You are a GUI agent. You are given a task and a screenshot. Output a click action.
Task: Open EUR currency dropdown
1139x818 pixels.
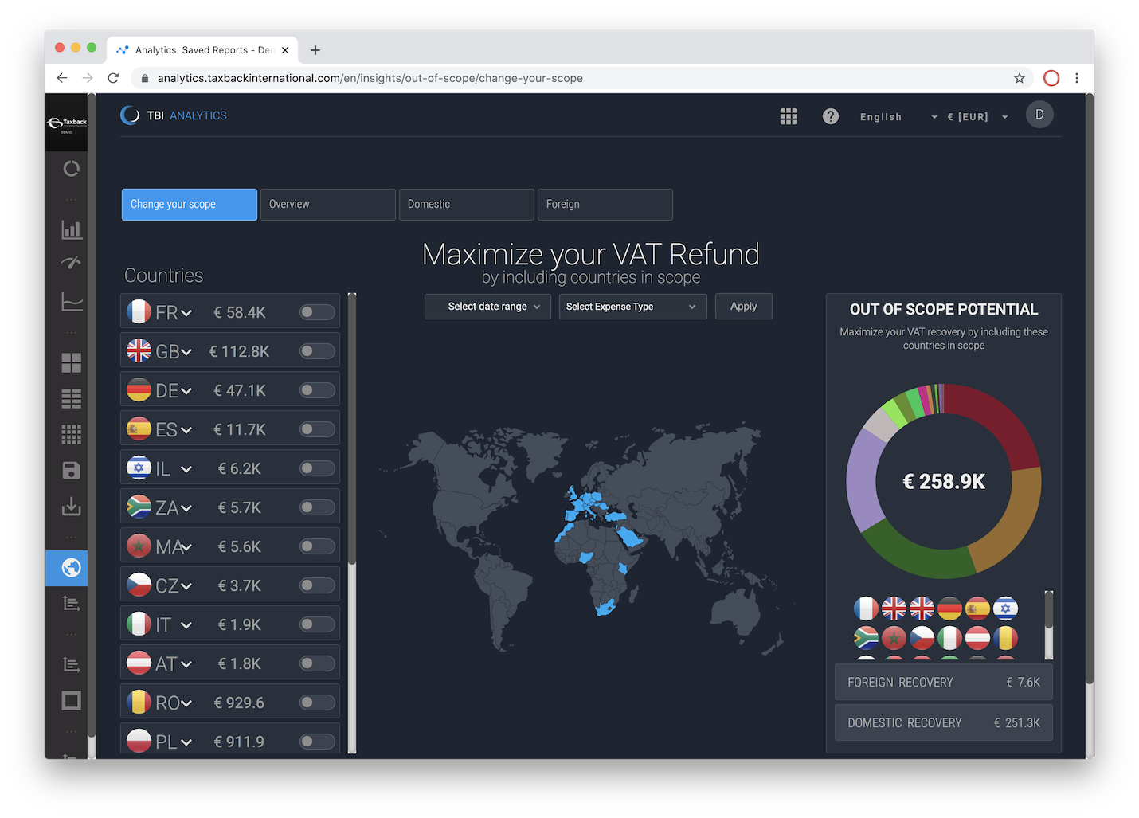point(977,117)
